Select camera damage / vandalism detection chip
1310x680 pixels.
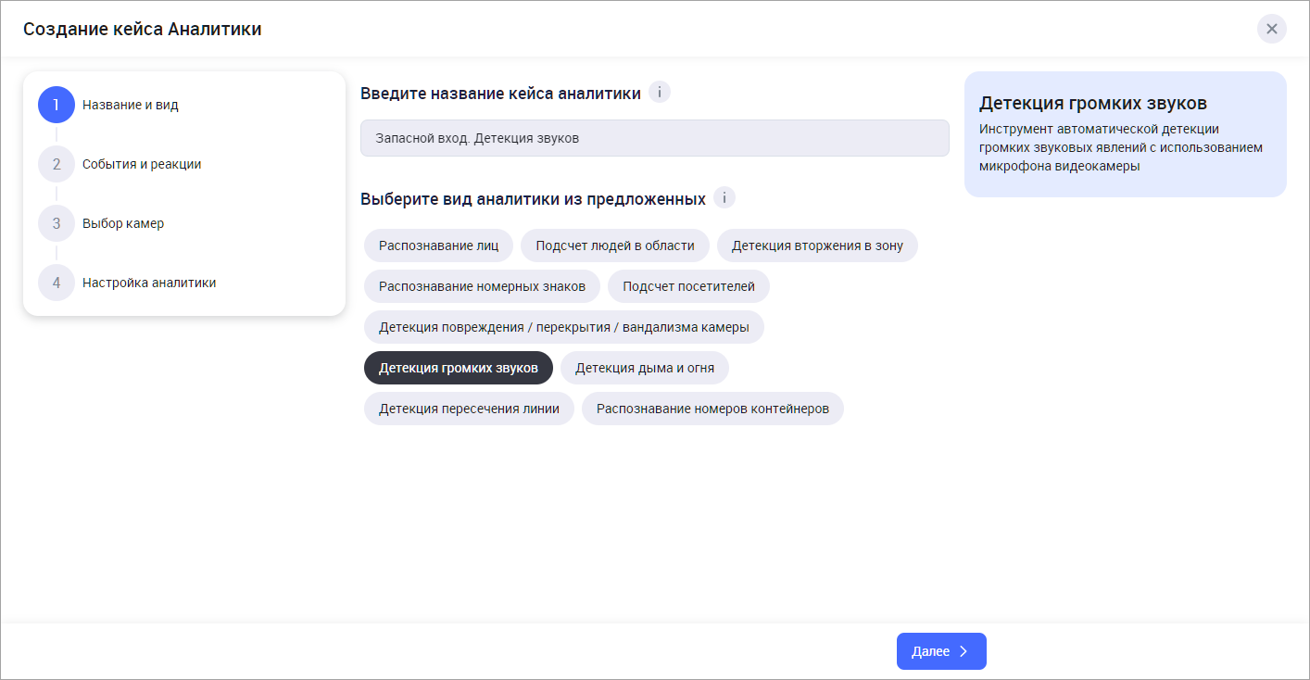pos(563,327)
